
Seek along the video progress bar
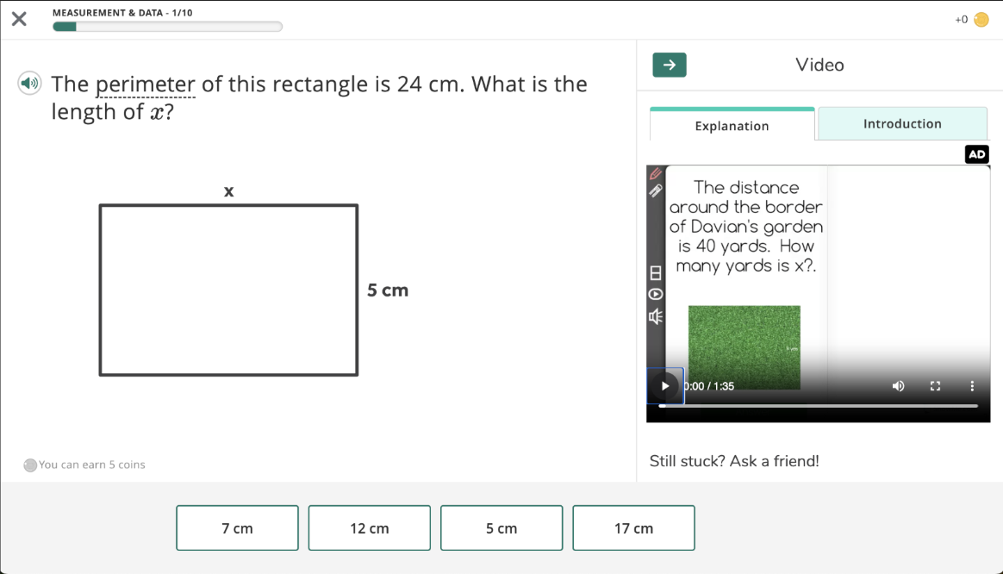818,406
